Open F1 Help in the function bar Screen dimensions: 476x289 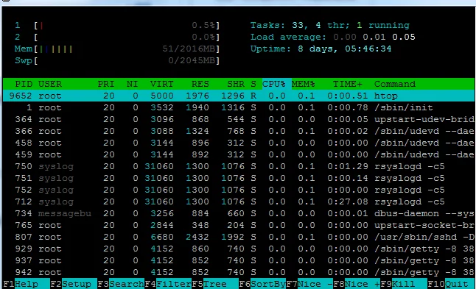(x=27, y=284)
